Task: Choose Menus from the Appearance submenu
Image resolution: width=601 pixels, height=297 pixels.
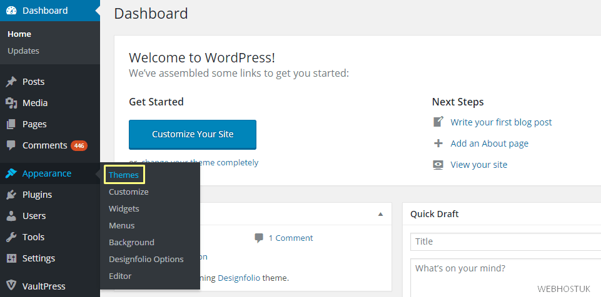Action: (x=121, y=225)
